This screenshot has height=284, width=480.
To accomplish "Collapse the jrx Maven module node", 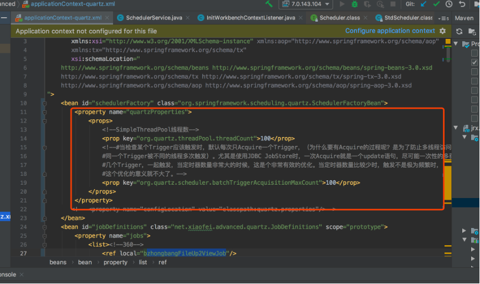I will coord(456,128).
